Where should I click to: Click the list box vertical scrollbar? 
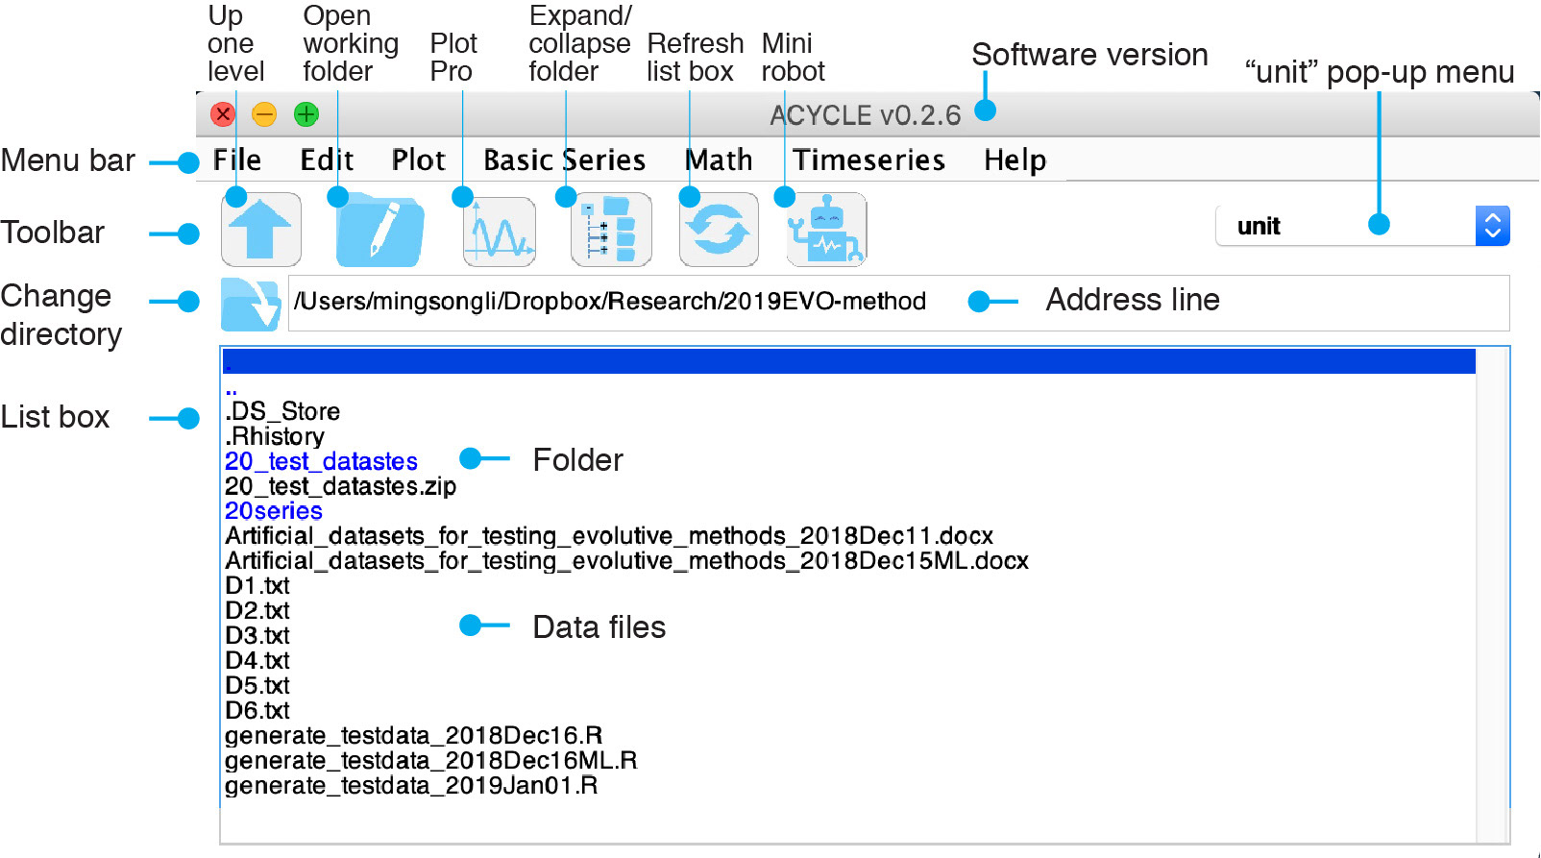point(1492,596)
